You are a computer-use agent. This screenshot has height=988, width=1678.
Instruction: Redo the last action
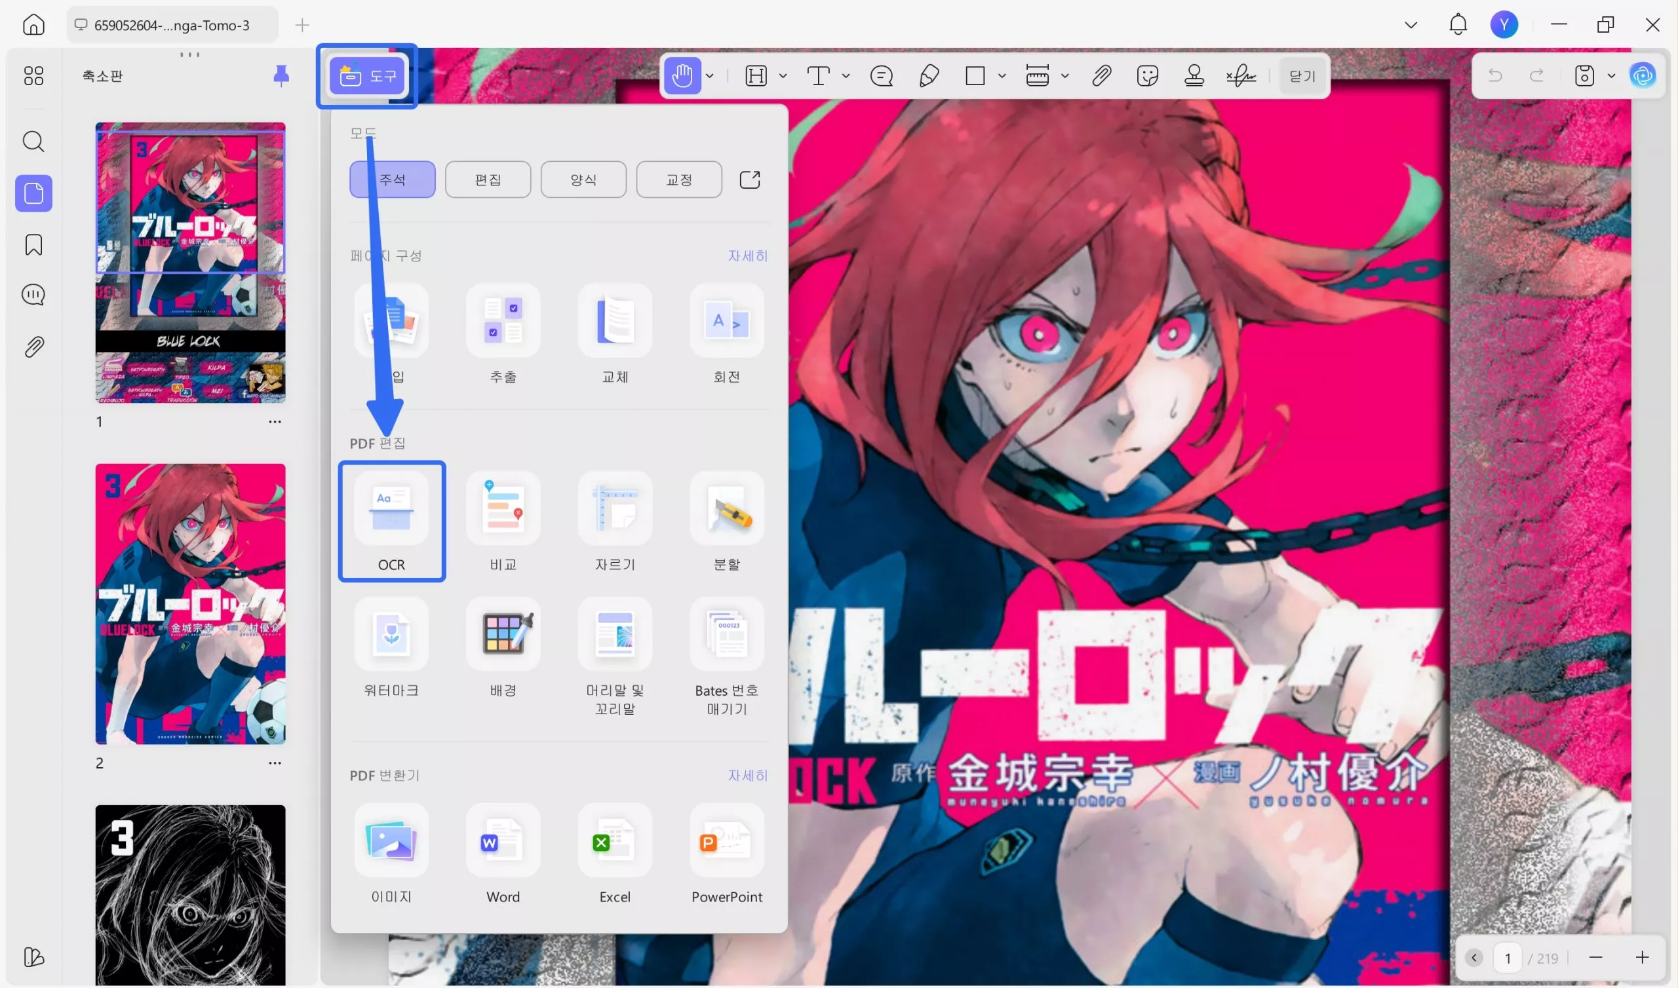coord(1537,75)
